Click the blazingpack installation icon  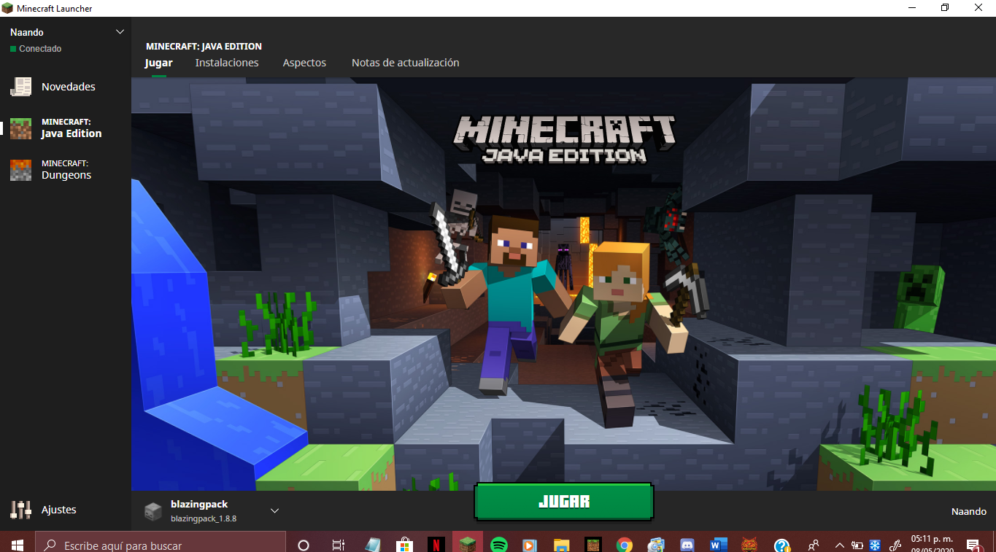[x=153, y=511]
